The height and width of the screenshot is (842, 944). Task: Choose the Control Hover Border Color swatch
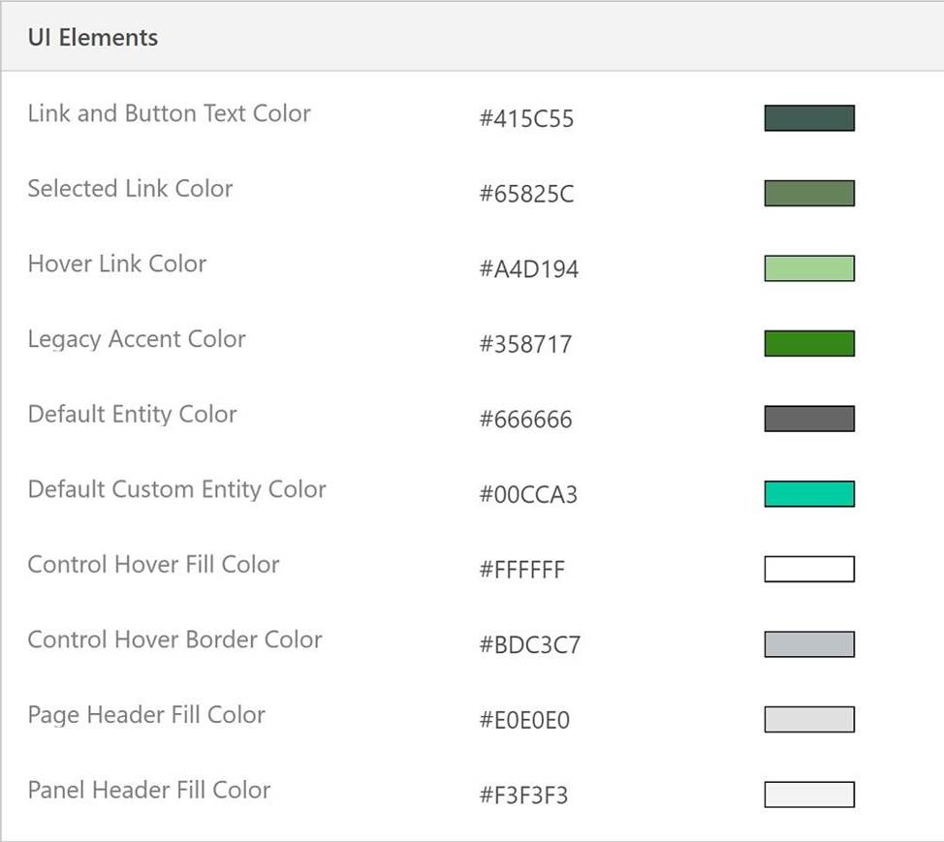tap(808, 644)
